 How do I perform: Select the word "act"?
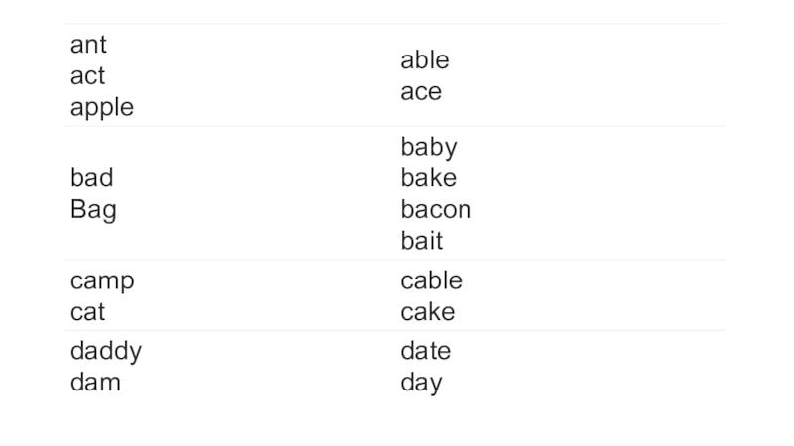pos(87,76)
